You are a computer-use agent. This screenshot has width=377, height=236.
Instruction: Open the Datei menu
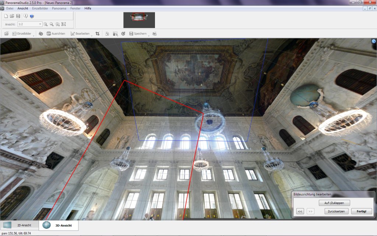(x=10, y=8)
